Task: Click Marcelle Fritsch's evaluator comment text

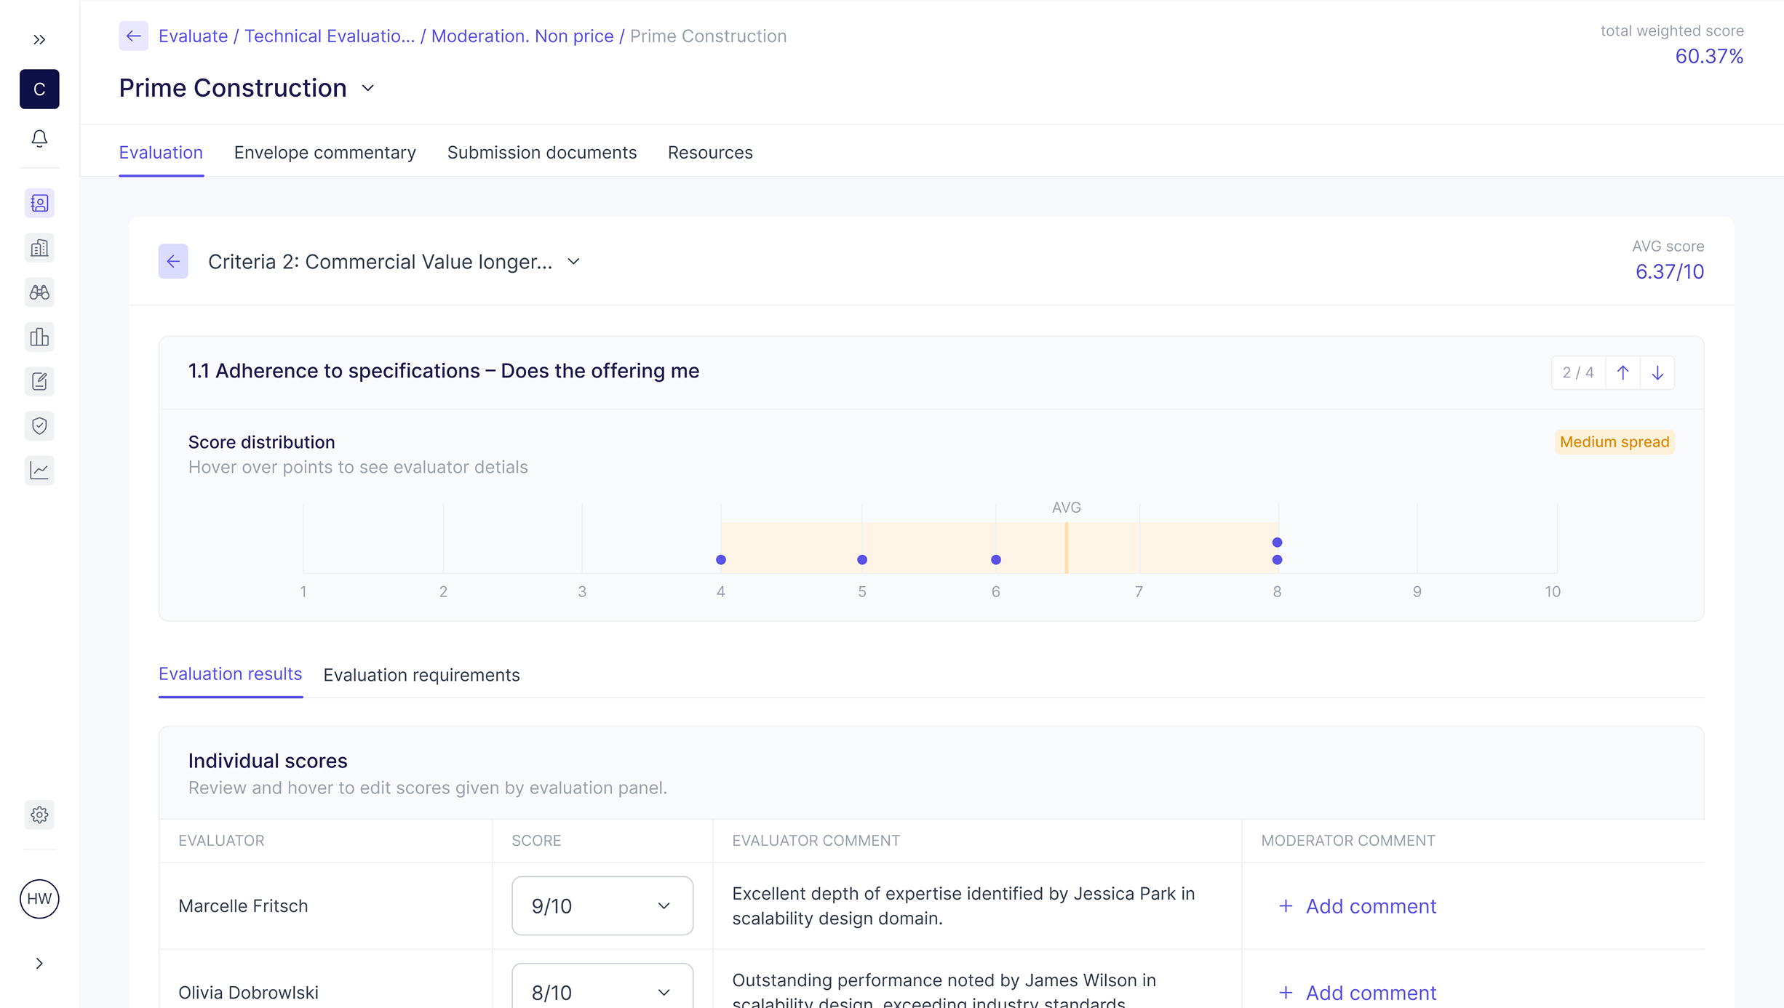Action: [963, 905]
